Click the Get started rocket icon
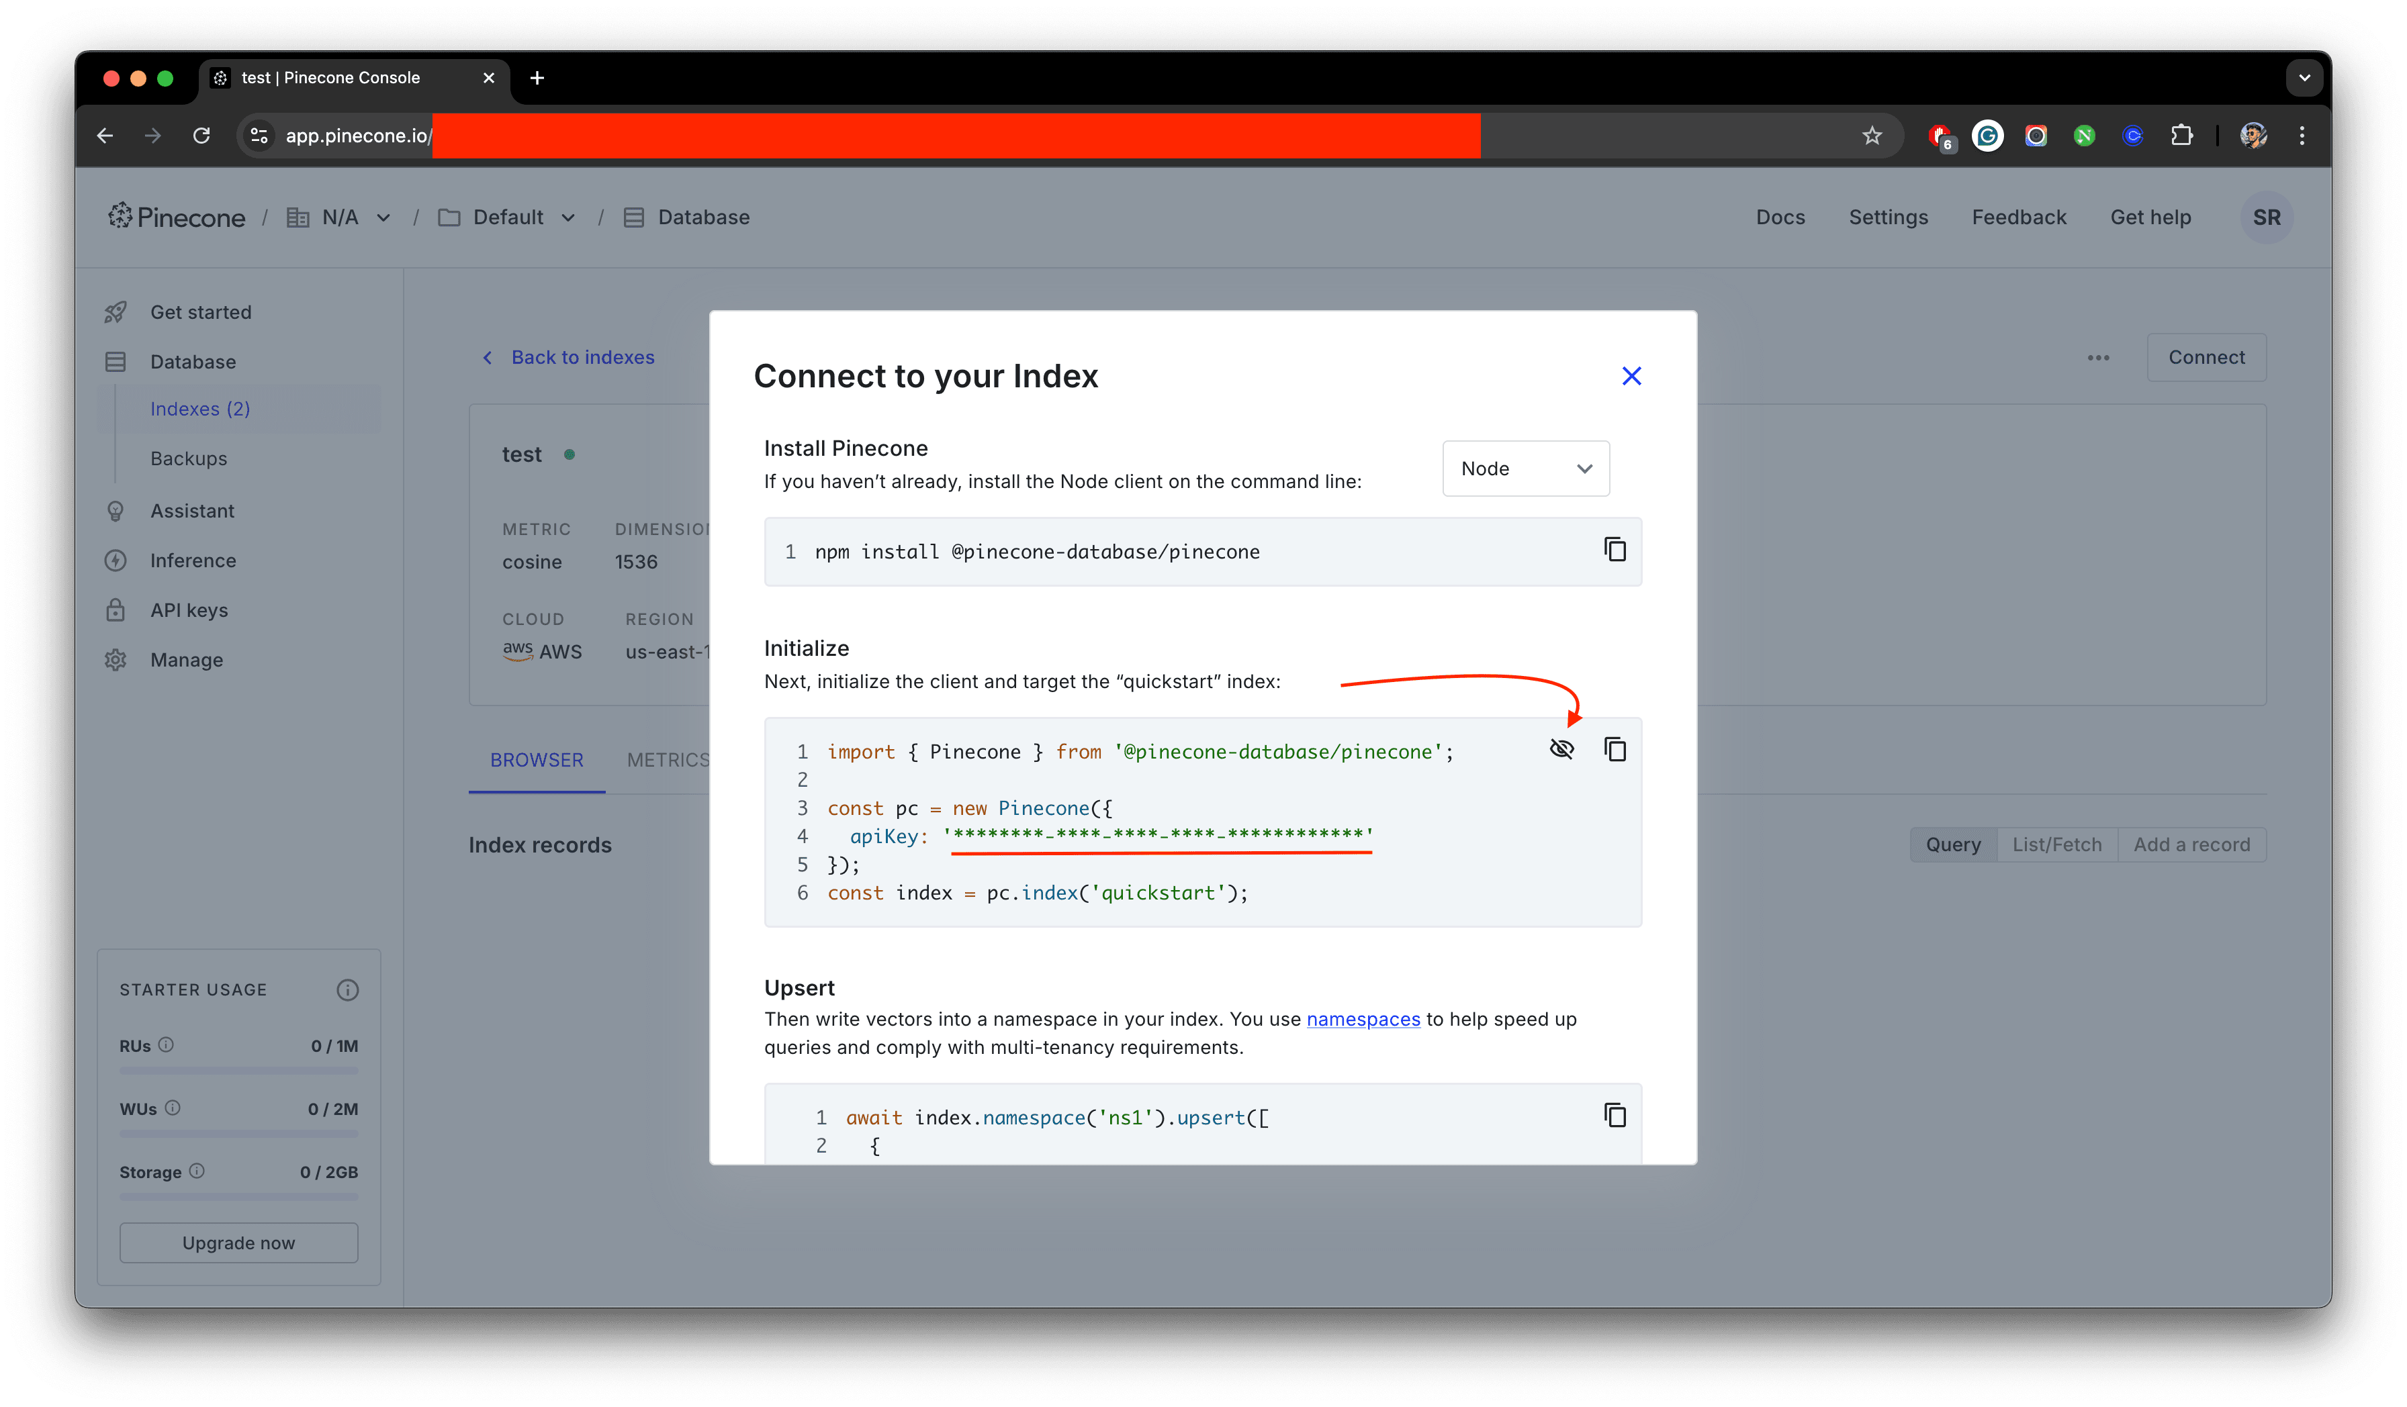 [x=116, y=312]
